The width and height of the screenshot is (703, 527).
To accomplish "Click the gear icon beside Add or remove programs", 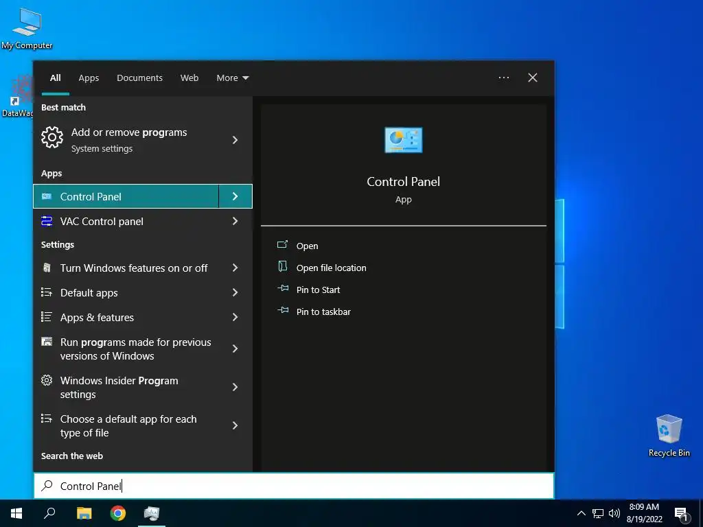I will click(52, 137).
